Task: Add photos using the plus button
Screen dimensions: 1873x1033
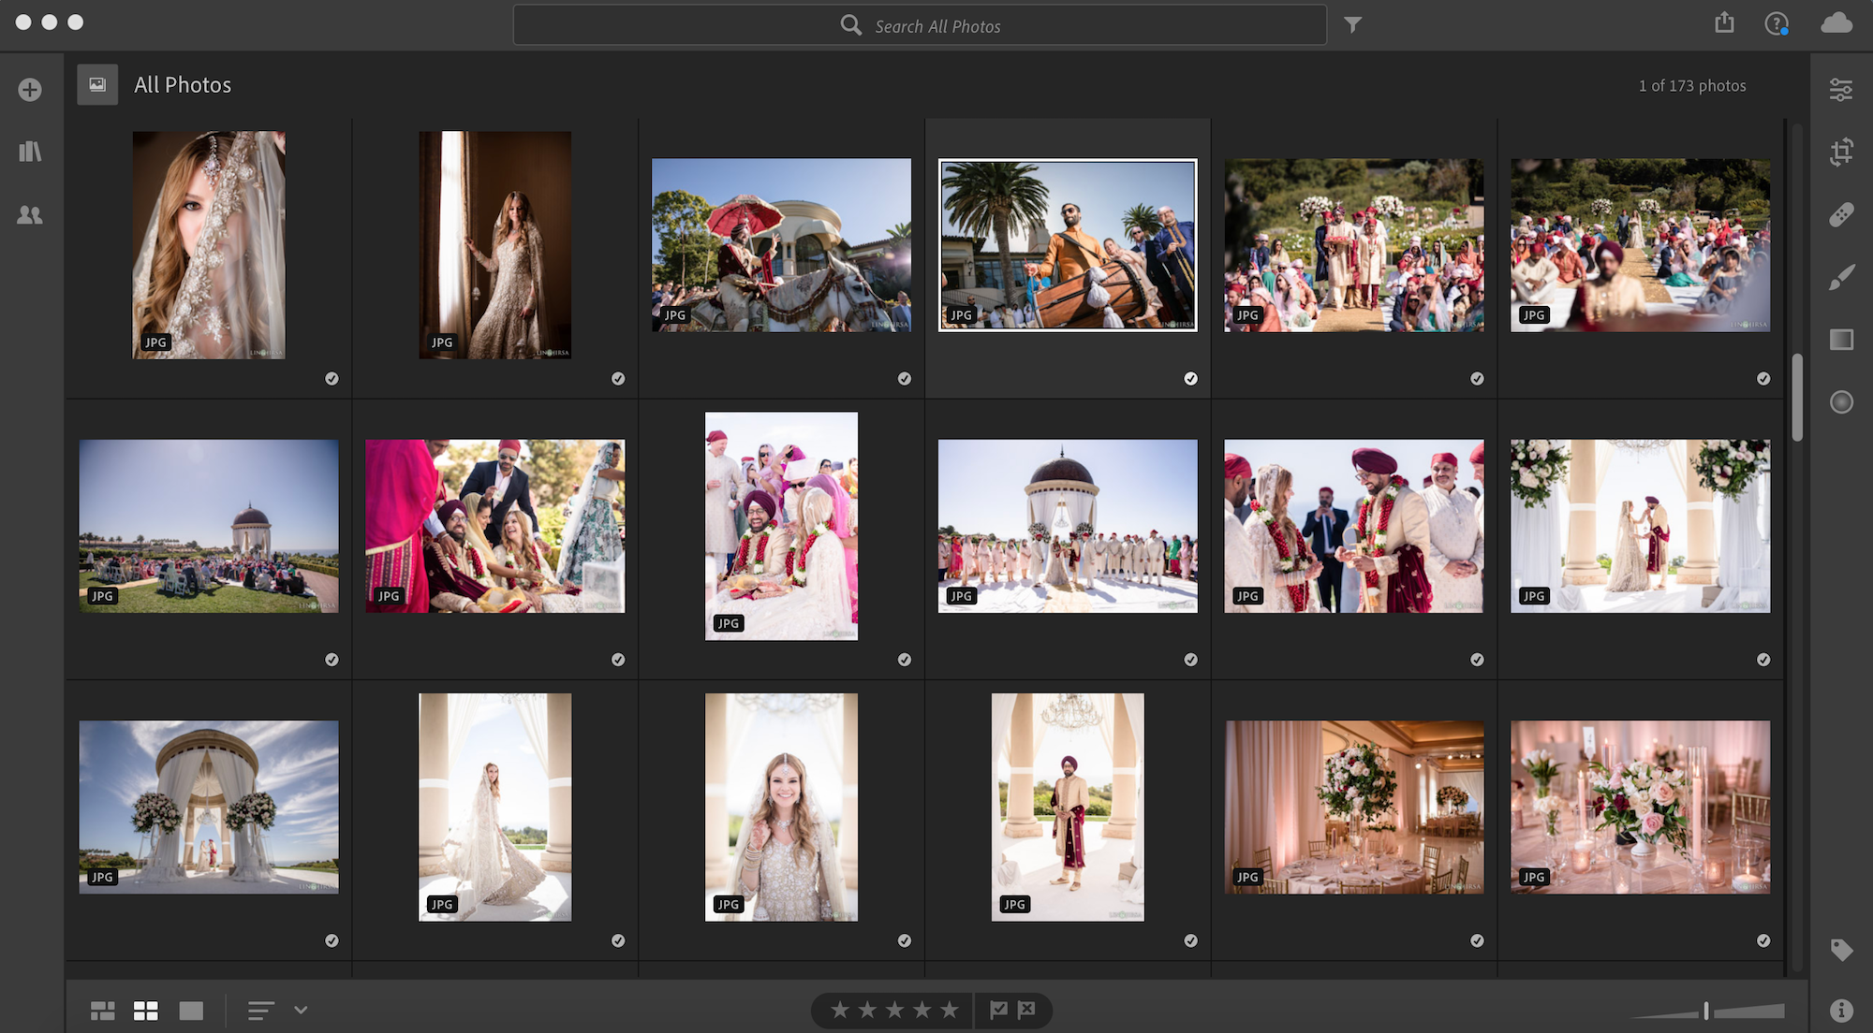Action: pos(30,89)
